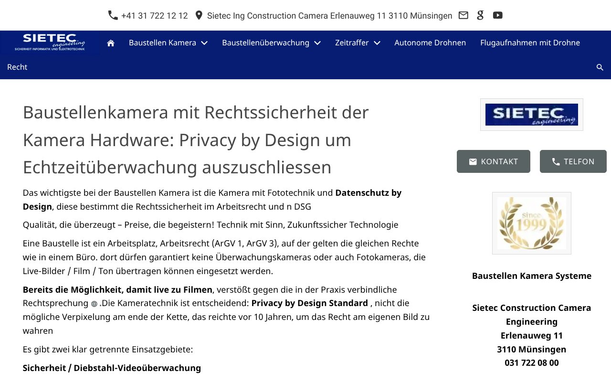
Task: Click the KONTAKT button
Action: click(x=493, y=161)
